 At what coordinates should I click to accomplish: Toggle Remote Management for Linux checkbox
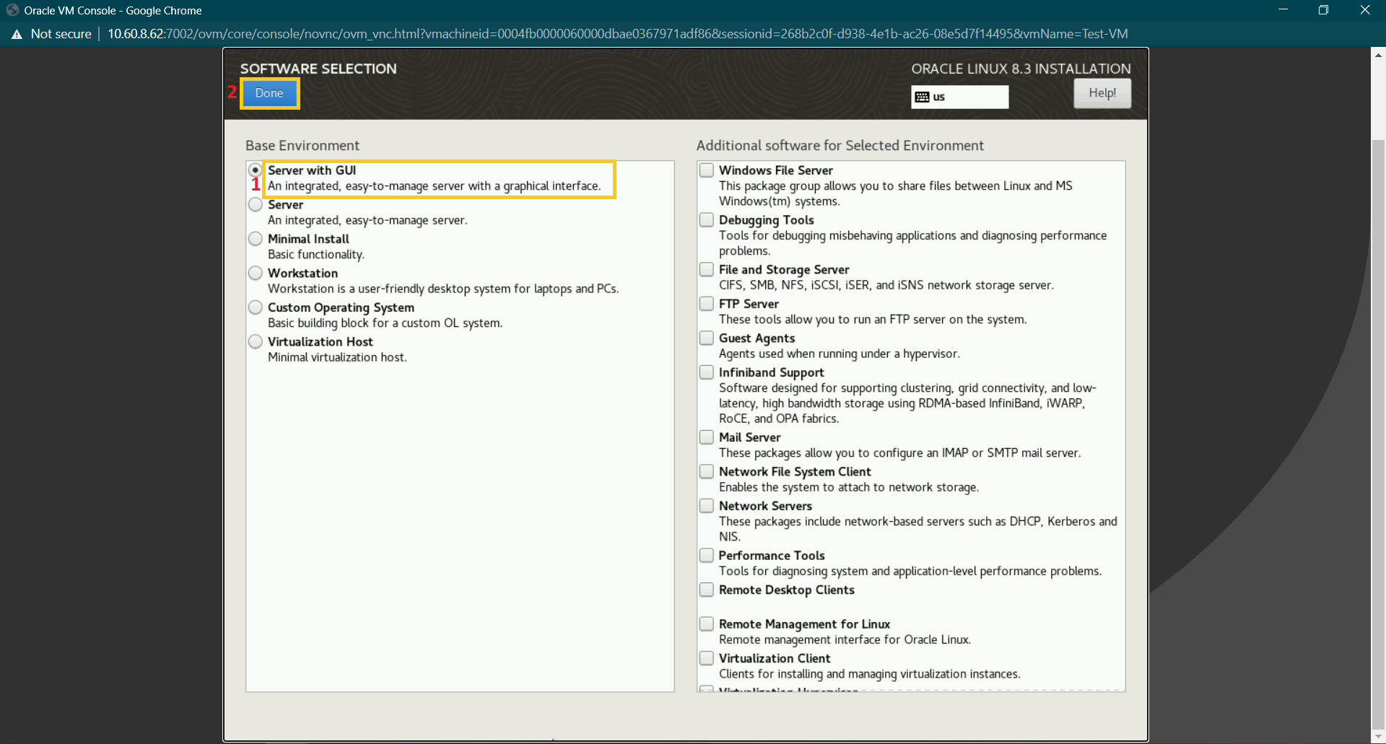(707, 623)
